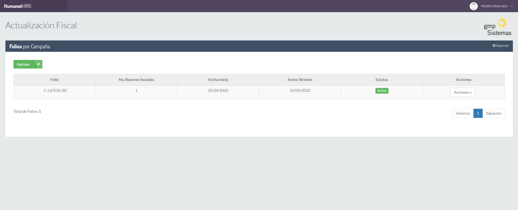Image resolution: width=518 pixels, height=210 pixels.
Task: Click the plus icon on the Agregar button
Action: pyautogui.click(x=38, y=64)
